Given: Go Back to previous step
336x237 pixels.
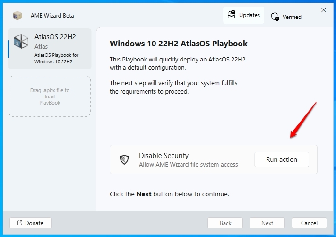Looking at the screenshot, I should coord(225,223).
